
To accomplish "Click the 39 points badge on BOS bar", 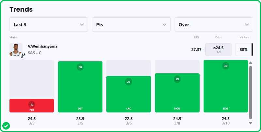I will tap(225, 66).
